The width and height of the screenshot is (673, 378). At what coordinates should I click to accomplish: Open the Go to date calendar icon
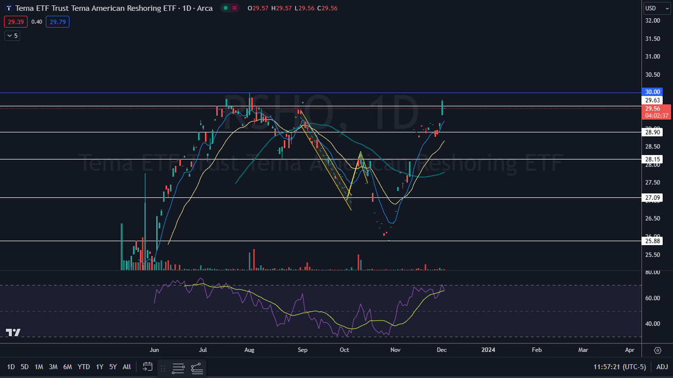coord(147,367)
